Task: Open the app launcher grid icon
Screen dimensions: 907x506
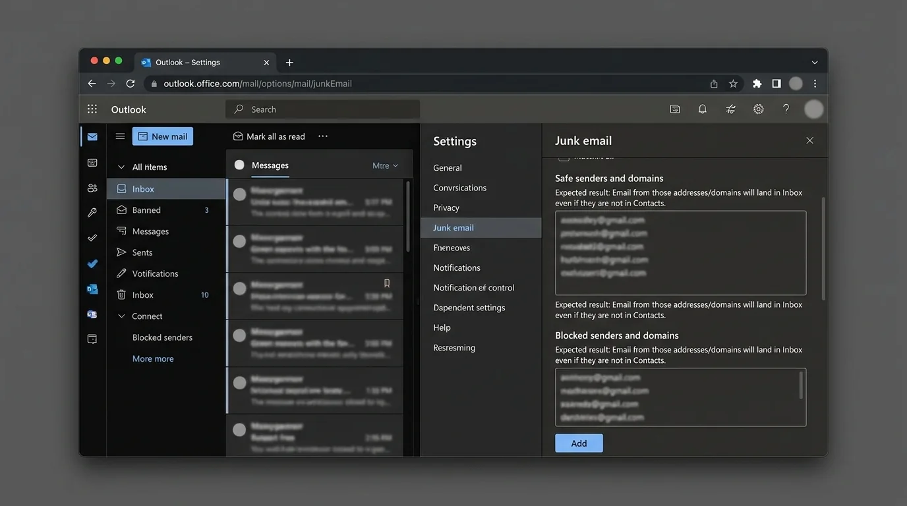Action: click(92, 109)
